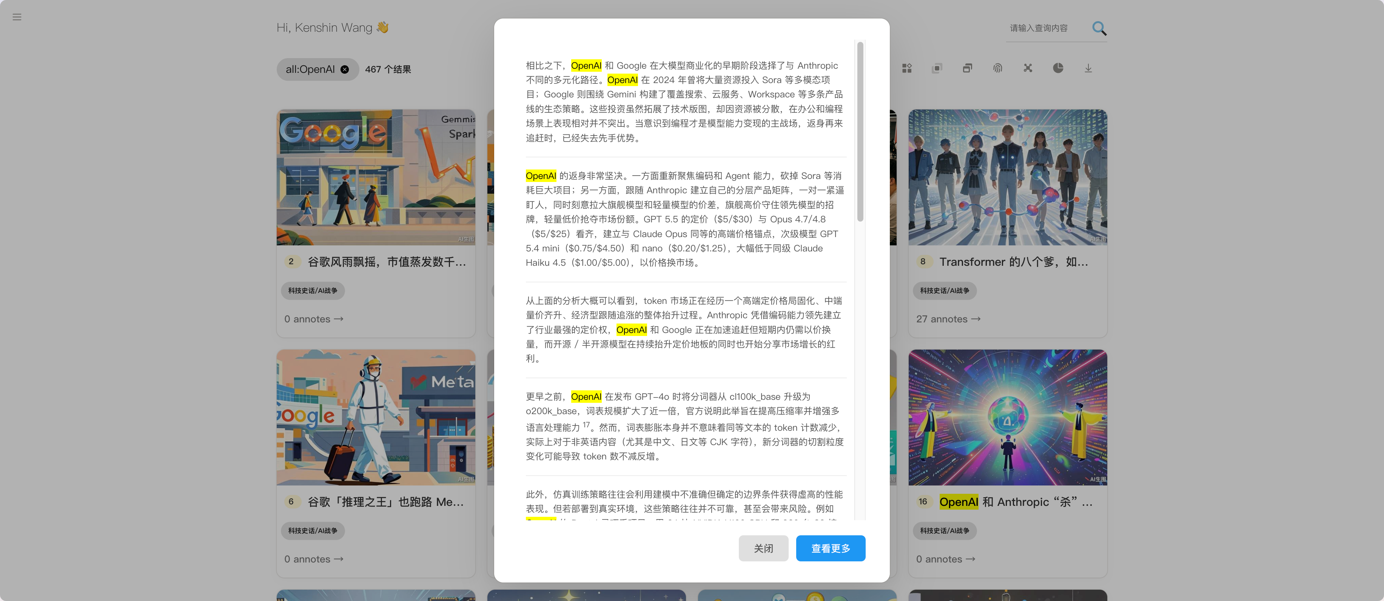Click 科技史话/AI战争 tag on Transformer card
The height and width of the screenshot is (601, 1384).
pyautogui.click(x=945, y=291)
